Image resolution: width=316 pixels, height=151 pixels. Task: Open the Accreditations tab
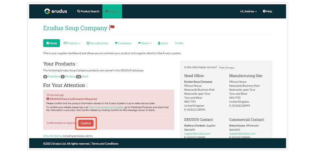click(98, 43)
